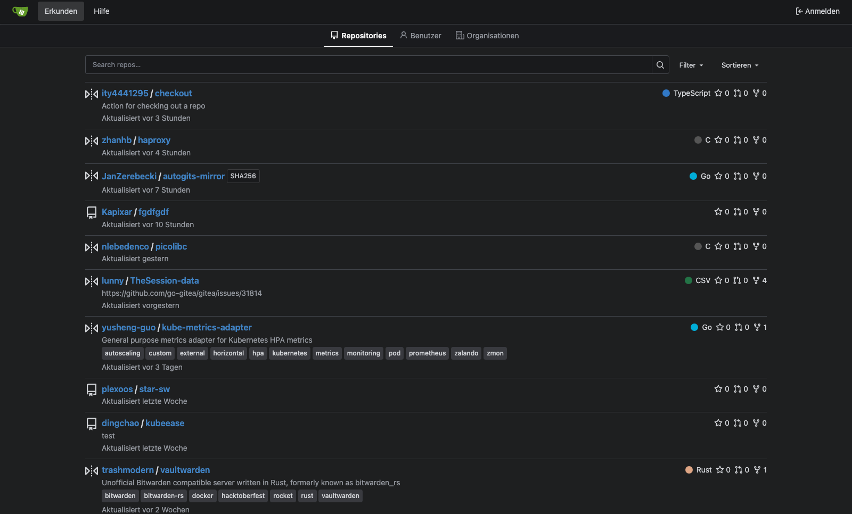Click the kubernetes topic tag
Image resolution: width=852 pixels, height=514 pixels.
click(x=290, y=353)
